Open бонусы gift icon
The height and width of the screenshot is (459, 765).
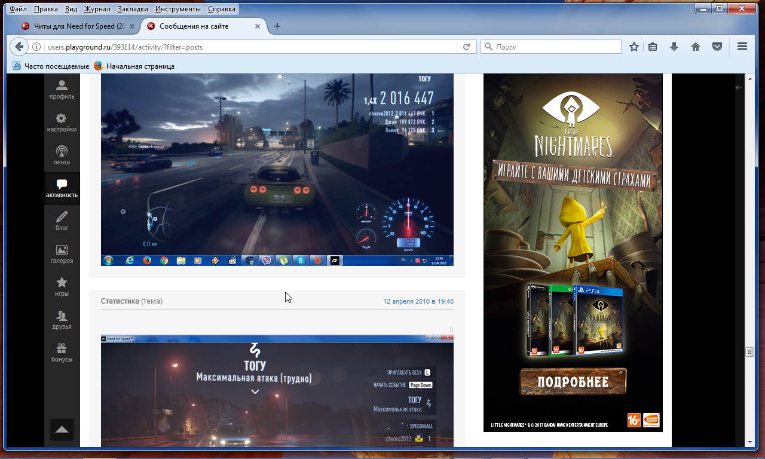[x=62, y=352]
